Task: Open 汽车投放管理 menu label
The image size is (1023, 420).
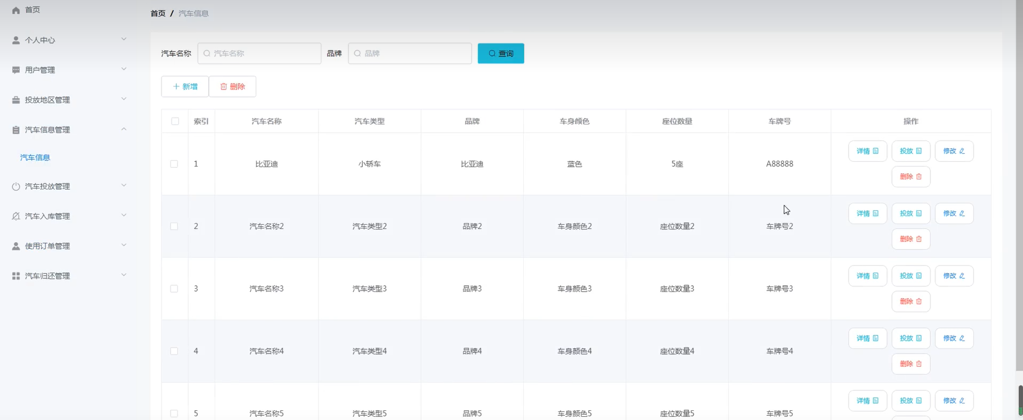Action: pyautogui.click(x=47, y=186)
